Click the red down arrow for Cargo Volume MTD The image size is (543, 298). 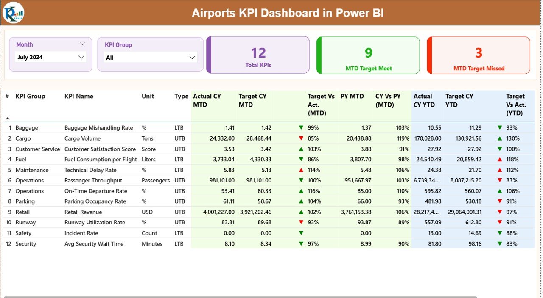tap(300, 138)
